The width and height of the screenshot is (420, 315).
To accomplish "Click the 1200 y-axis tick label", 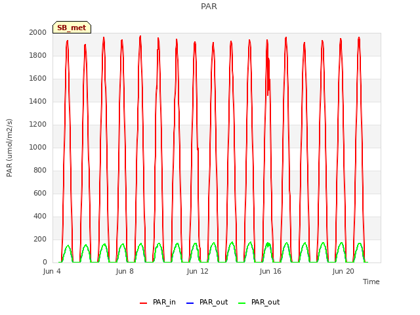I will click(x=38, y=124).
